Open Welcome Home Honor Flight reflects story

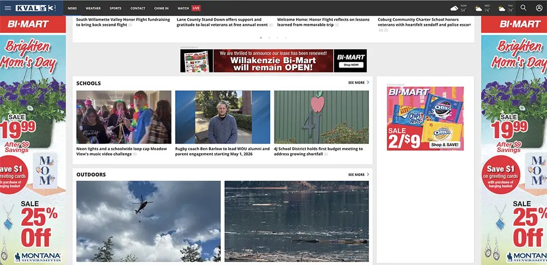(x=323, y=22)
